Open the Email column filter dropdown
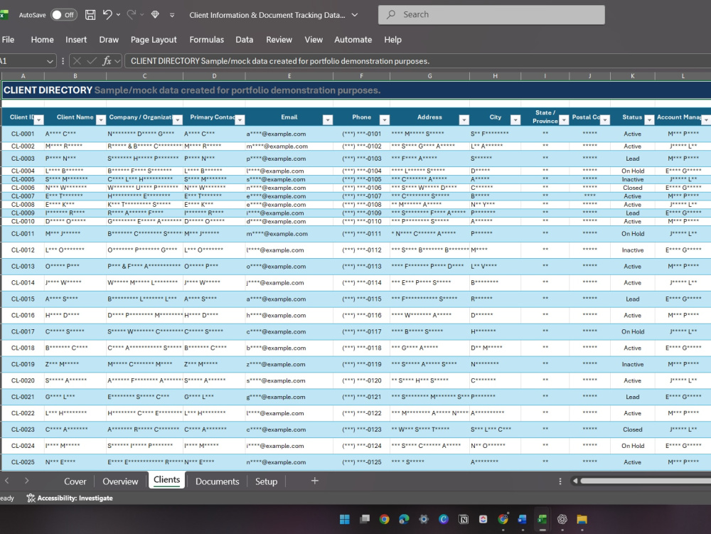The image size is (711, 534). [x=327, y=119]
